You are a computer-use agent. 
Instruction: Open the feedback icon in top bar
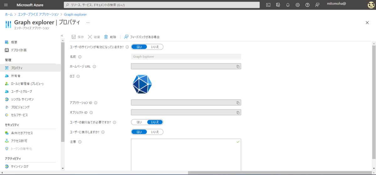click(x=317, y=5)
